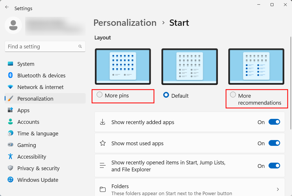Toggle off recently opened items in Start
This screenshot has width=292, height=196.
(x=274, y=166)
